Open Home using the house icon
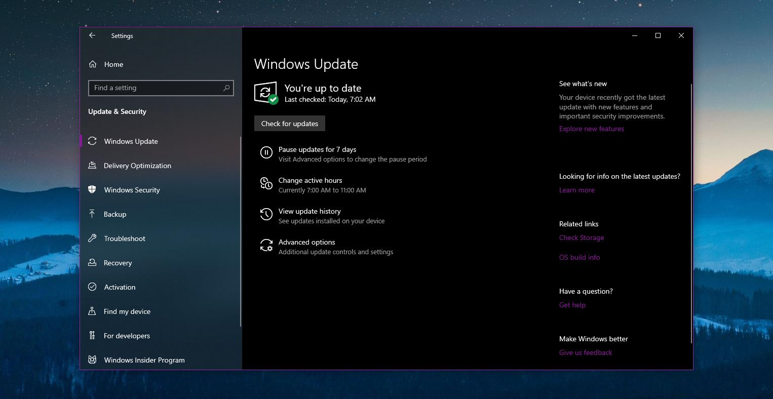The image size is (773, 399). click(x=93, y=64)
